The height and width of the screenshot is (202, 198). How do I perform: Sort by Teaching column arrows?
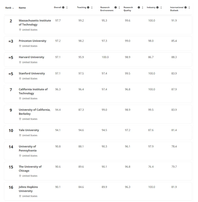92,7
